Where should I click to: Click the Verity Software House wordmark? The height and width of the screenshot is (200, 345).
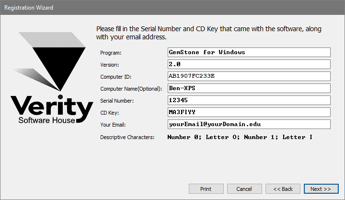click(x=52, y=110)
